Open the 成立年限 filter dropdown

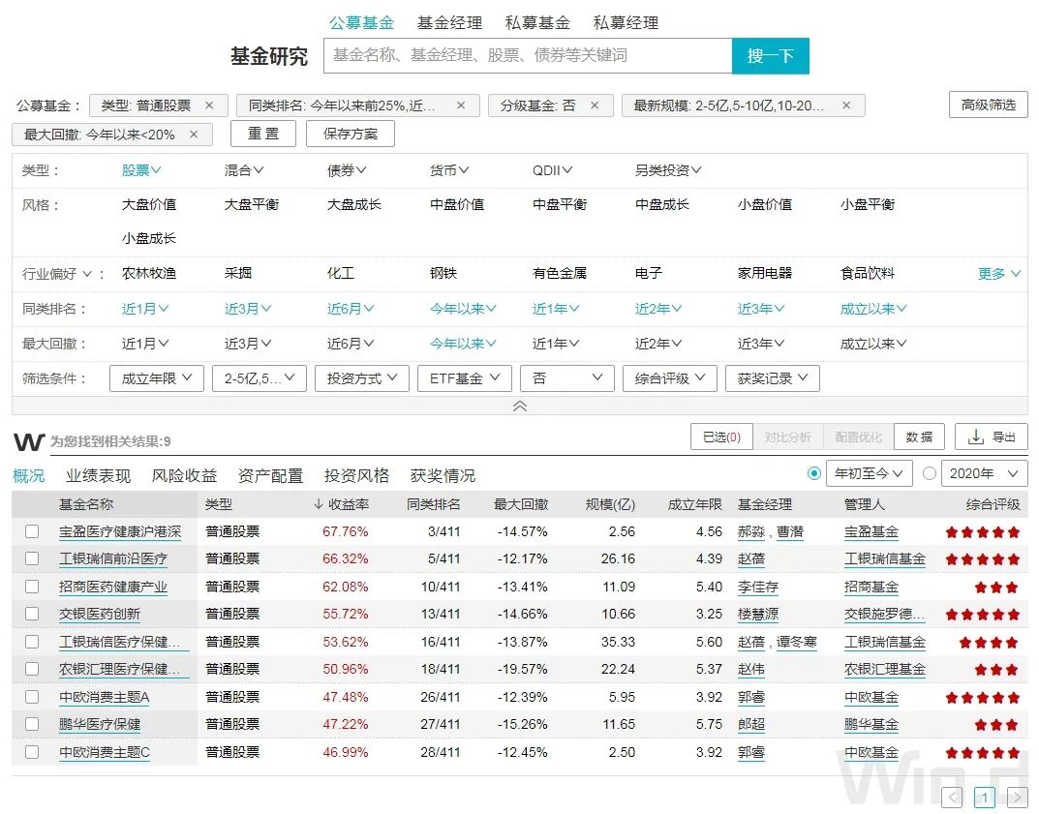click(156, 378)
